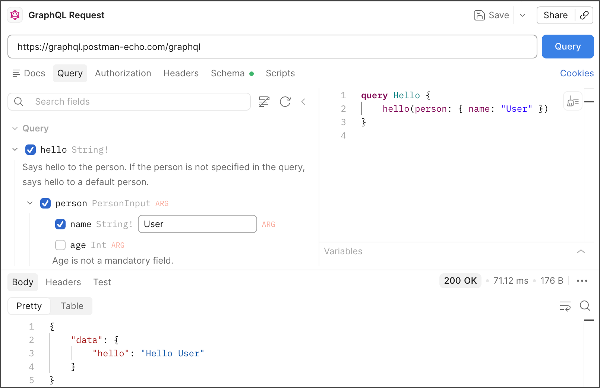
Task: Click the Search fields input box
Action: [x=138, y=102]
